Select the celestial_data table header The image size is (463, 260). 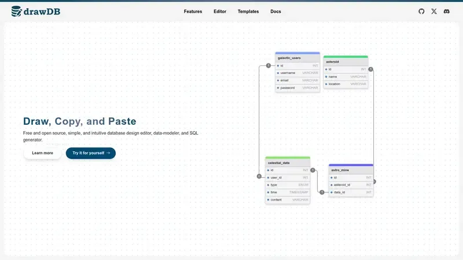(x=288, y=163)
